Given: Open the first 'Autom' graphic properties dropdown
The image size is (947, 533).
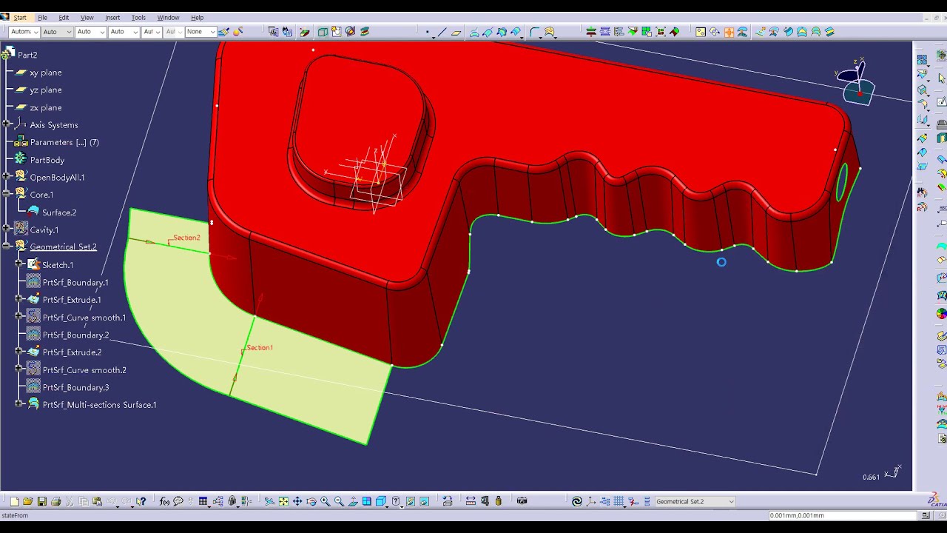Looking at the screenshot, I should pos(24,32).
